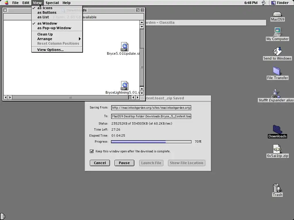Click the horizontal scrollbar far-left arrow

click(6, 97)
